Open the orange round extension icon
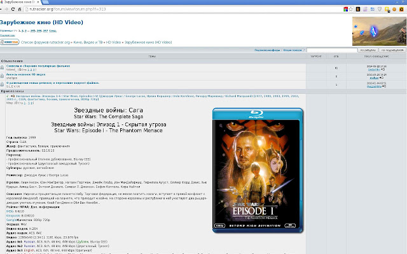 coord(394,10)
